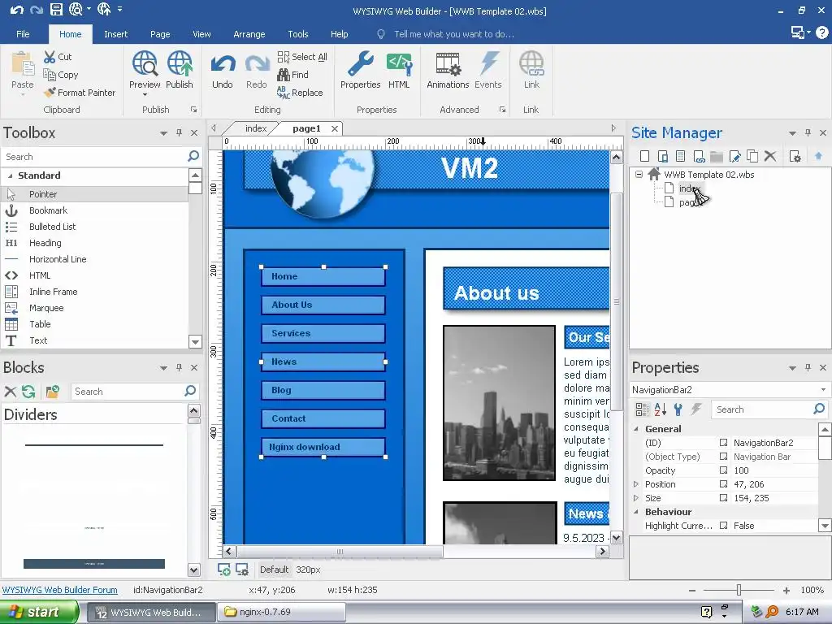Image resolution: width=832 pixels, height=624 pixels.
Task: Click the Copy icon
Action: click(50, 75)
